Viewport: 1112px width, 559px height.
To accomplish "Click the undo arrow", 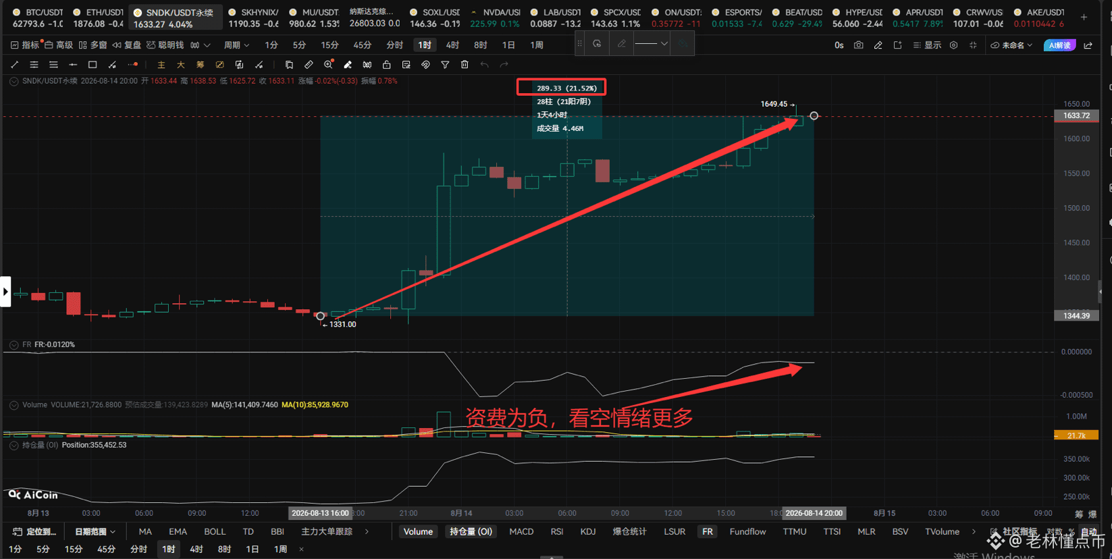I will pyautogui.click(x=484, y=65).
